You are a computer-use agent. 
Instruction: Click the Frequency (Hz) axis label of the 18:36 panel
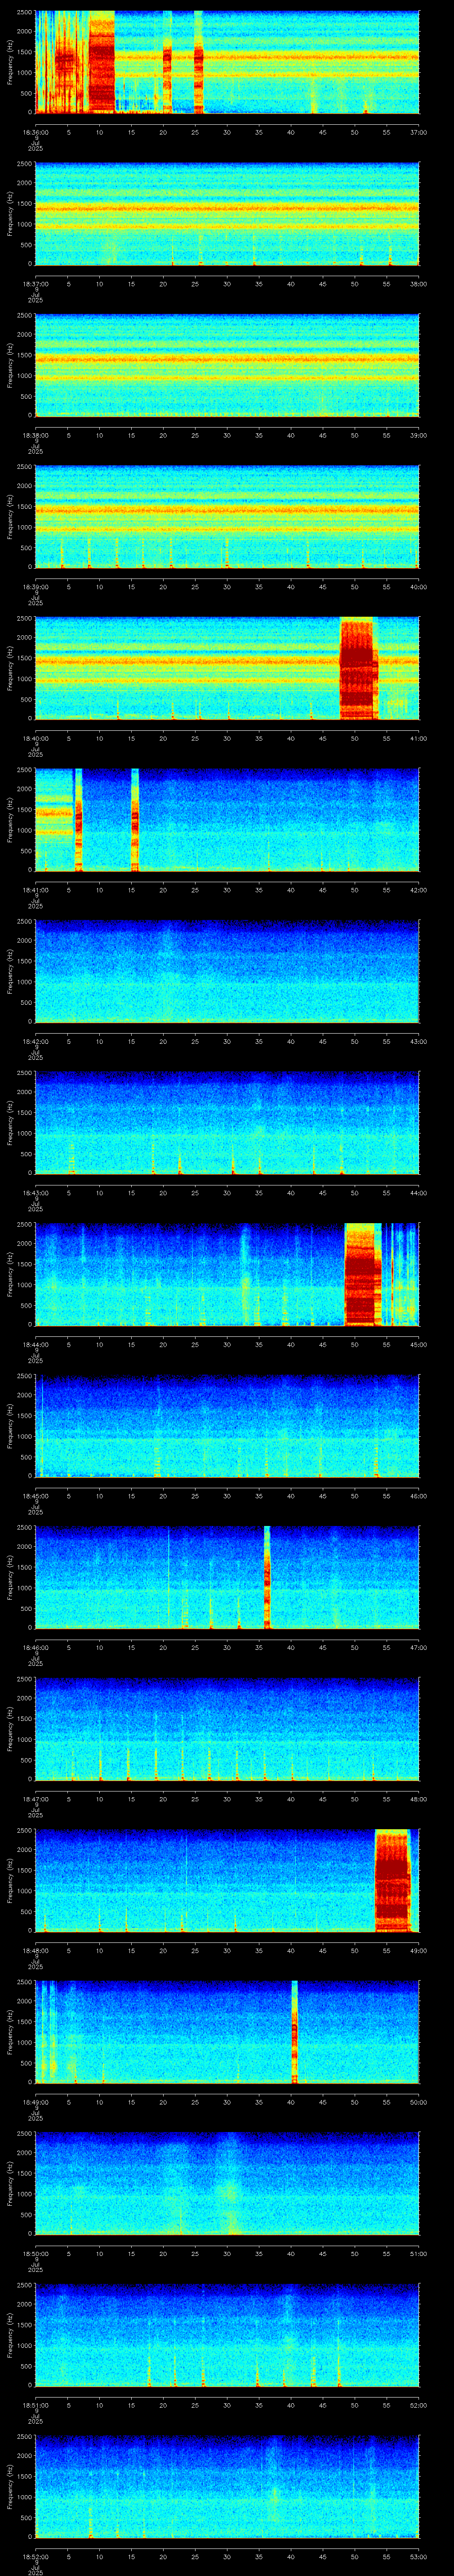point(10,62)
